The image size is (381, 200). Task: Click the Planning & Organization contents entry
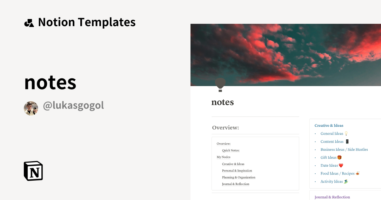[x=238, y=177]
